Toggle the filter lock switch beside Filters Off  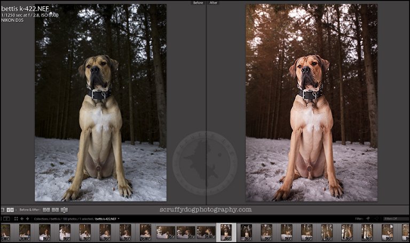[x=377, y=219]
